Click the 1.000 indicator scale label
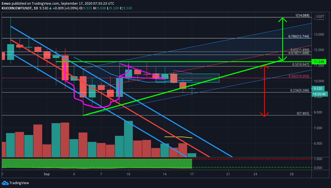 [319, 159]
